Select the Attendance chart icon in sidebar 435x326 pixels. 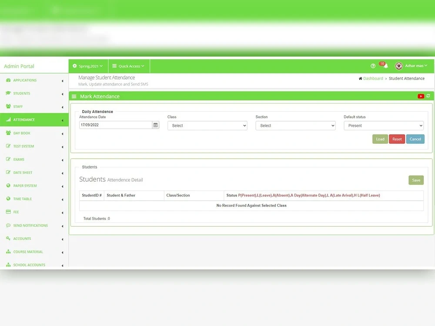click(x=9, y=120)
